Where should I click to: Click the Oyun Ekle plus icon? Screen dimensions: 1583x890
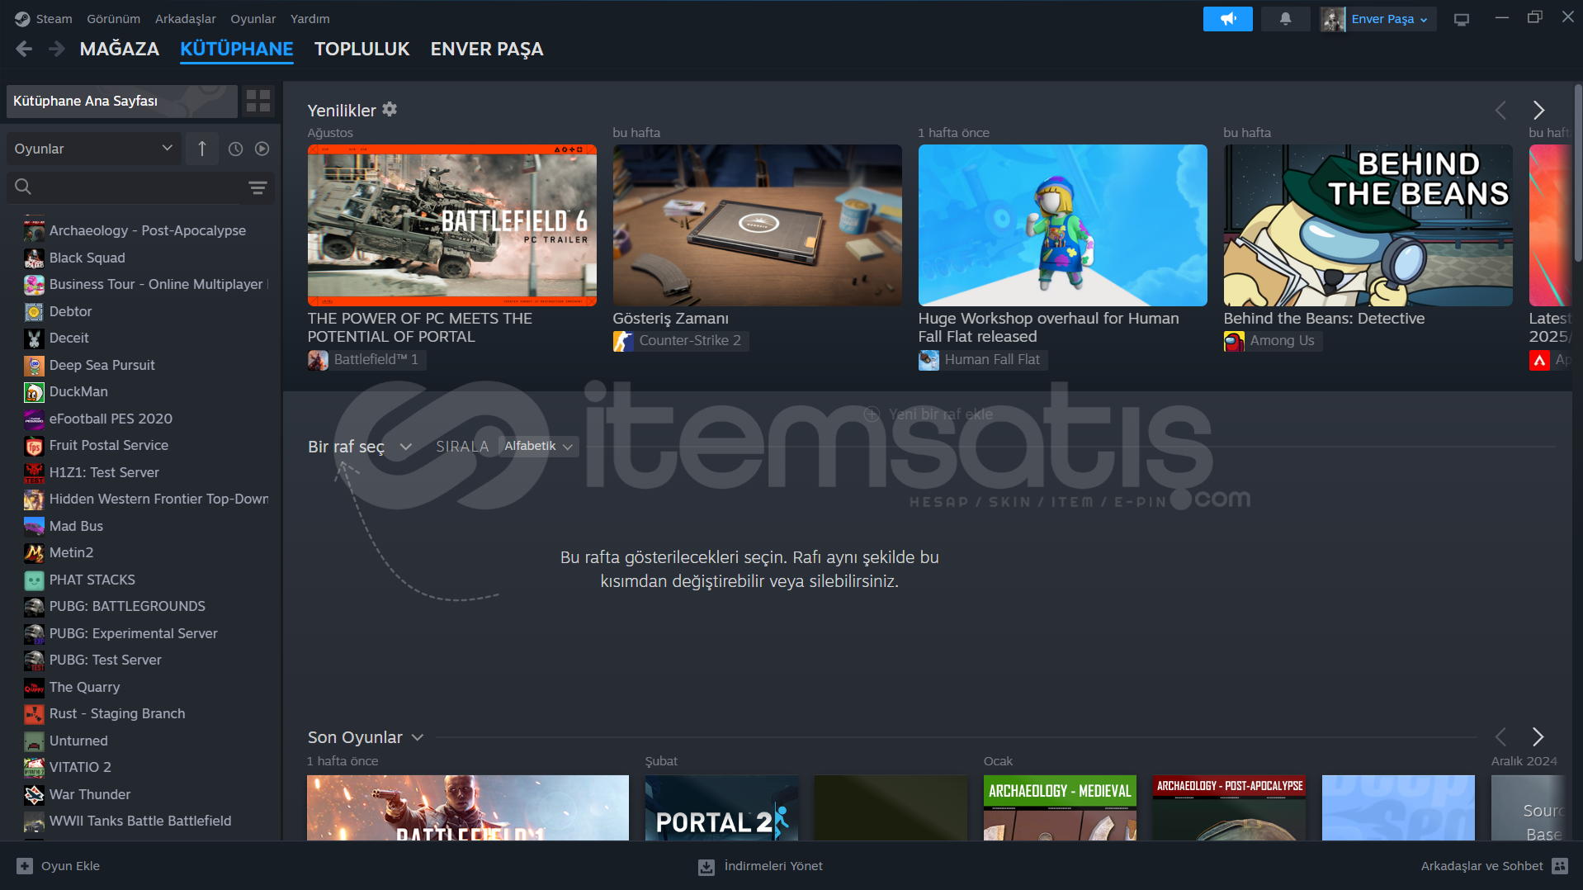(25, 866)
